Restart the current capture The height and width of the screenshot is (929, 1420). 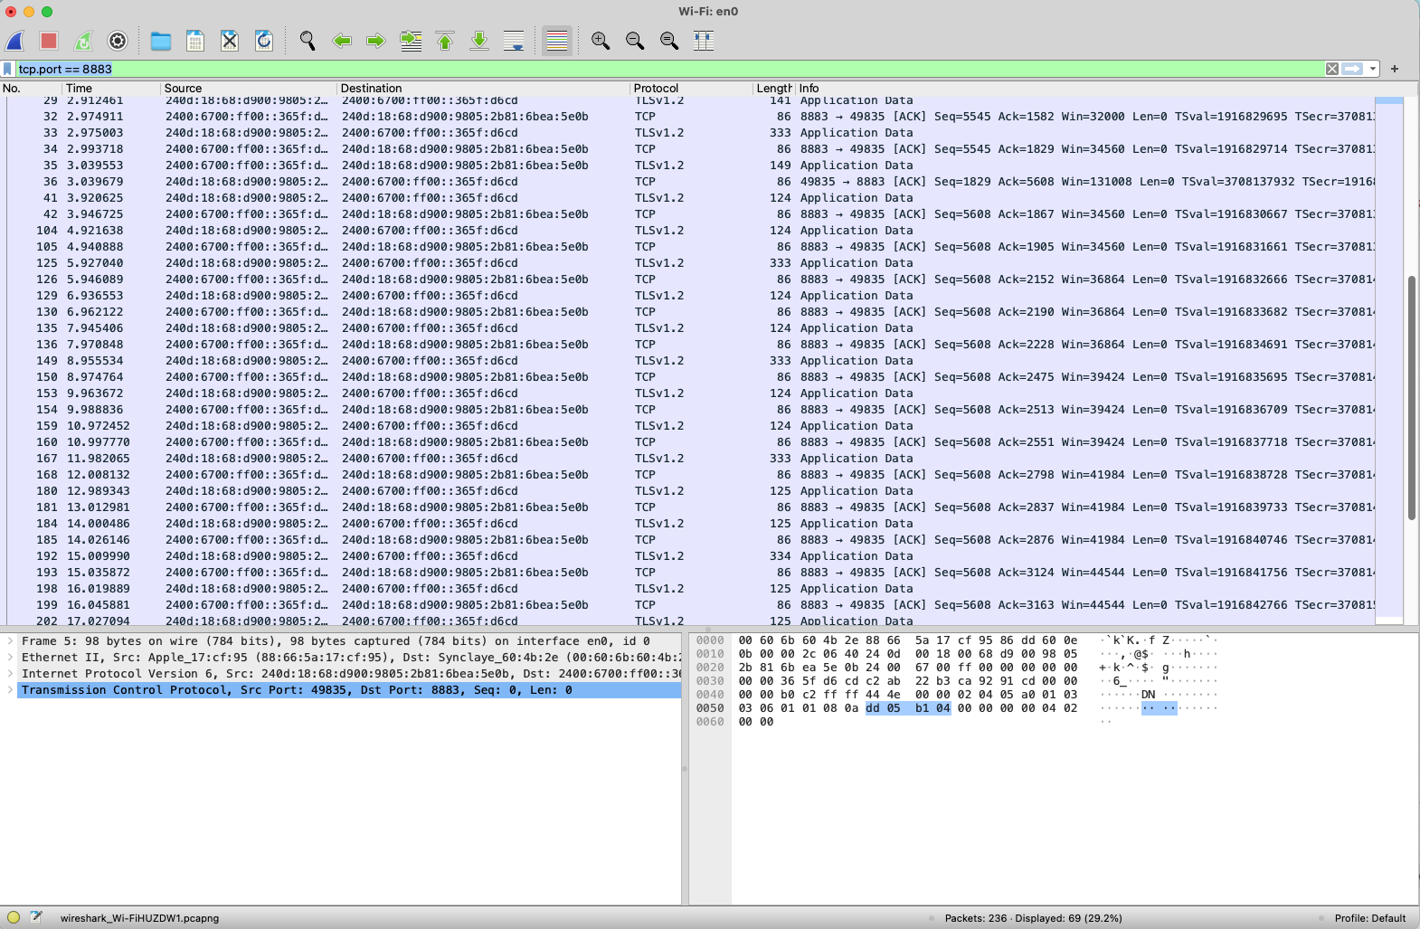83,41
